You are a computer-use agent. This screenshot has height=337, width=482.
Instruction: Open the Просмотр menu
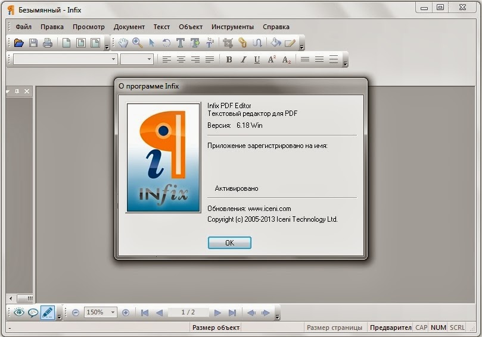click(89, 27)
